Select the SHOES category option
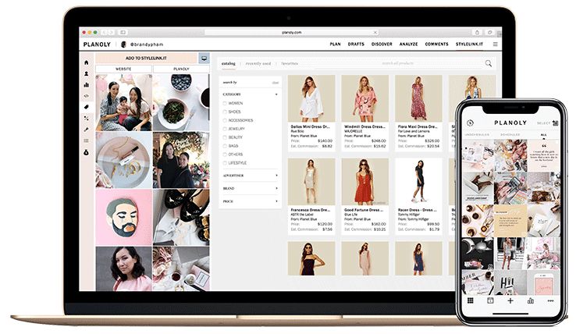Screen dimensions: 576x334 pyautogui.click(x=232, y=112)
